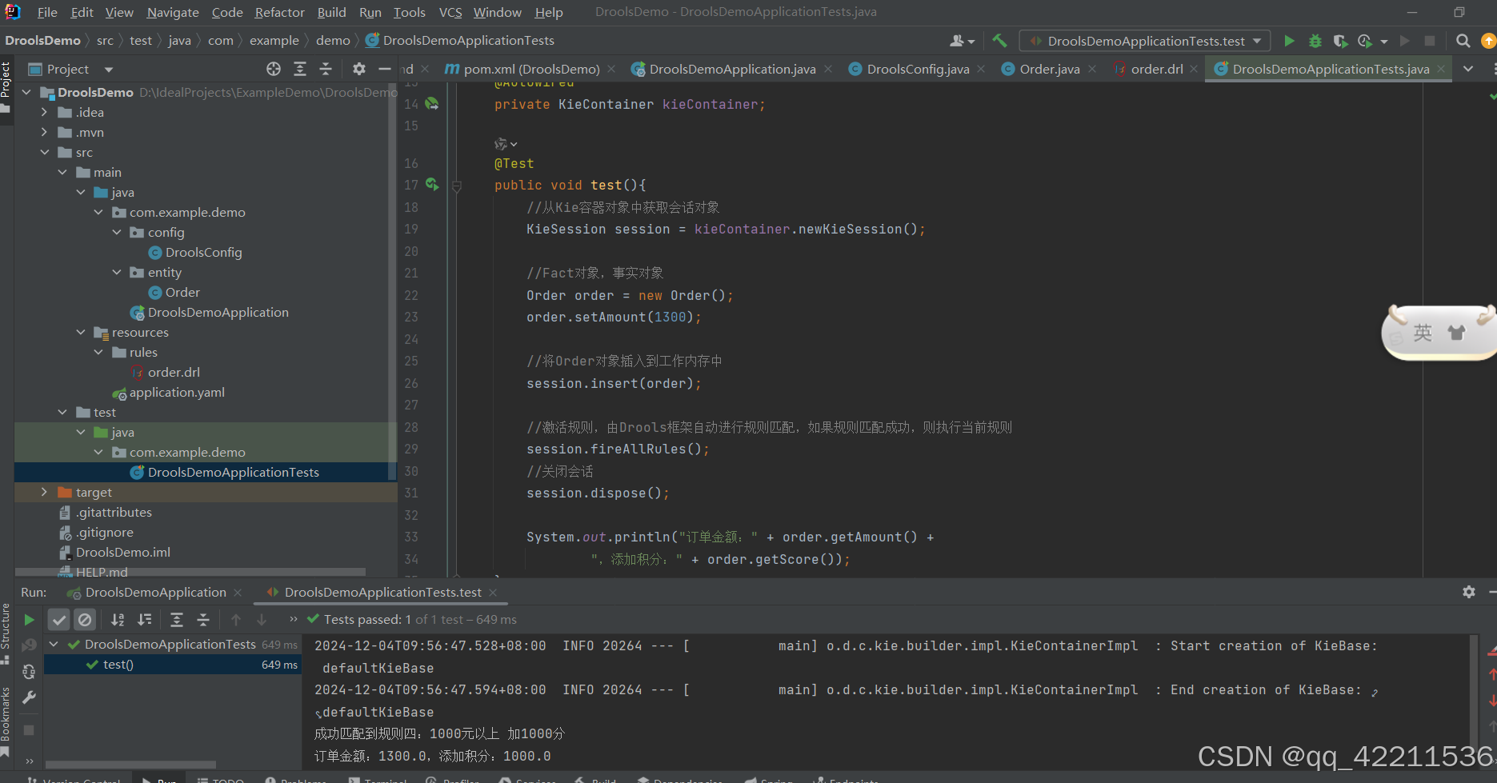Open Run panel settings gear
The height and width of the screenshot is (783, 1497).
click(1469, 592)
